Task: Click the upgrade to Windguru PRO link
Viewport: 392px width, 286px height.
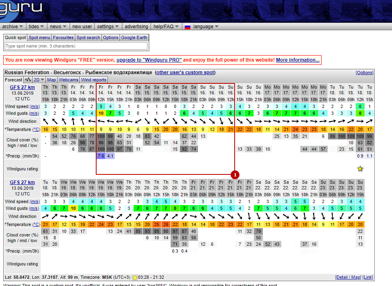Action: point(149,60)
